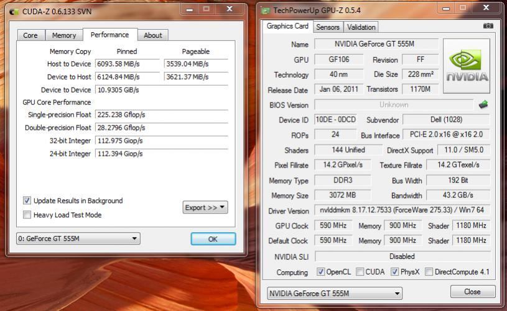507x311 pixels.
Task: Click the Close button in GPU-Z
Action: pos(472,292)
